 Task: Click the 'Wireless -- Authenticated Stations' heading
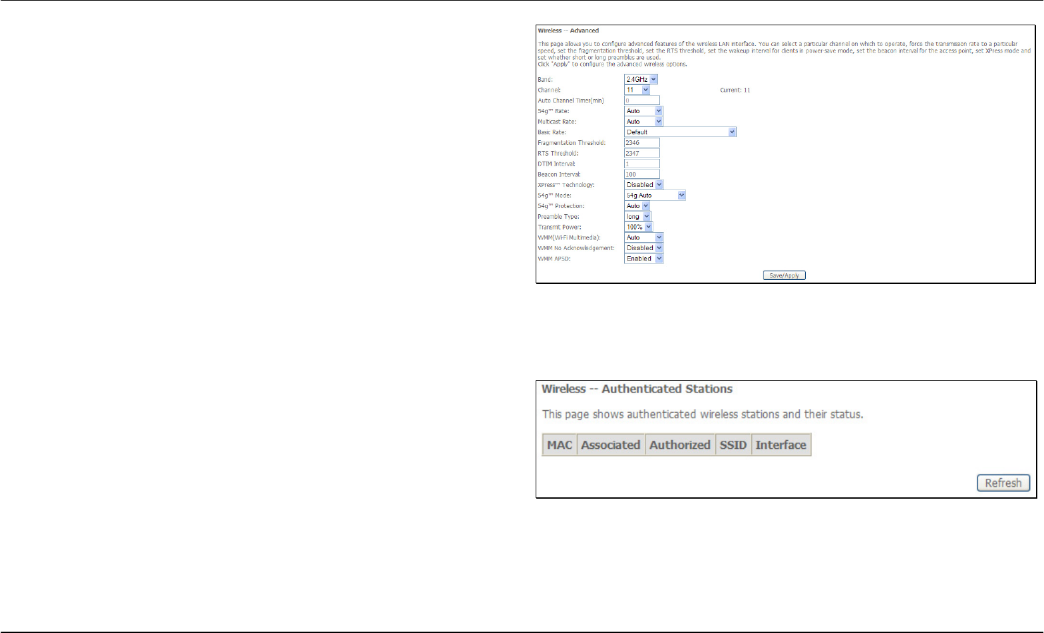pyautogui.click(x=637, y=389)
